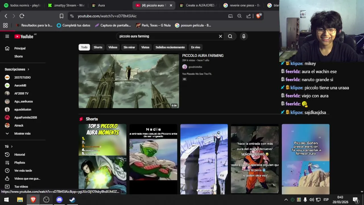Image resolution: width=364 pixels, height=205 pixels.
Task: Open the apps grid in bookmarks bar
Action: coord(5,25)
